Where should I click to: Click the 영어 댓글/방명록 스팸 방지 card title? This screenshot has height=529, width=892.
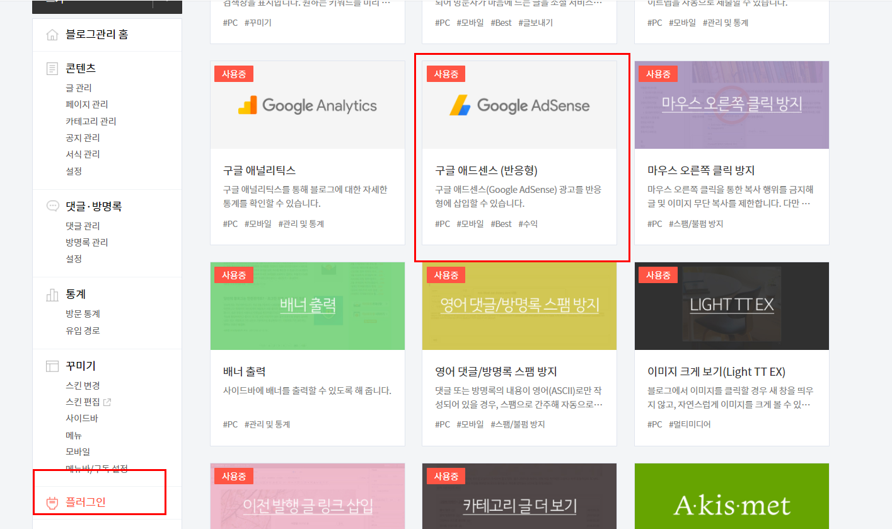click(496, 371)
